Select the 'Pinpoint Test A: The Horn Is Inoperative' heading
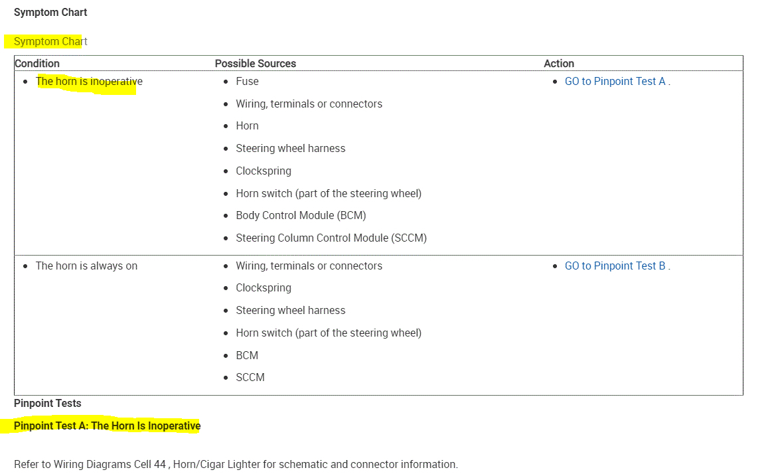774x474 pixels. [x=107, y=426]
